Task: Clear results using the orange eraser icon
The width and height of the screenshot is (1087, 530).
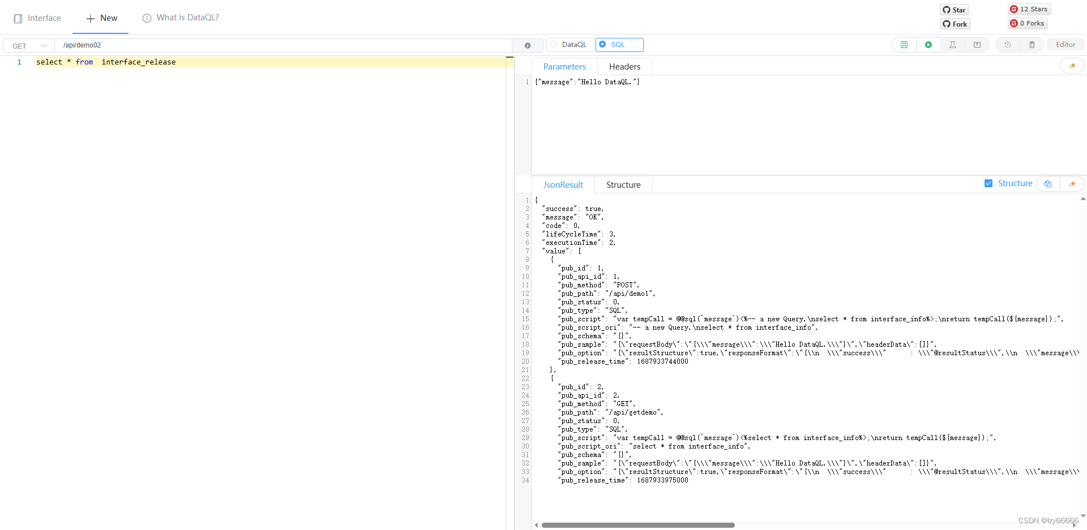Action: coord(1072,184)
